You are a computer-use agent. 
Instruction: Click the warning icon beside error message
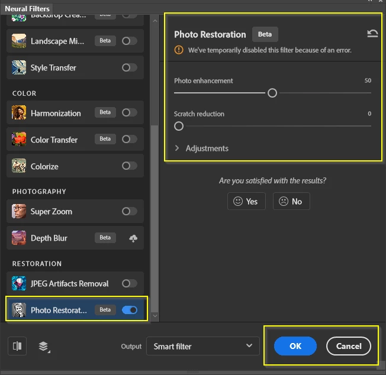(x=179, y=50)
